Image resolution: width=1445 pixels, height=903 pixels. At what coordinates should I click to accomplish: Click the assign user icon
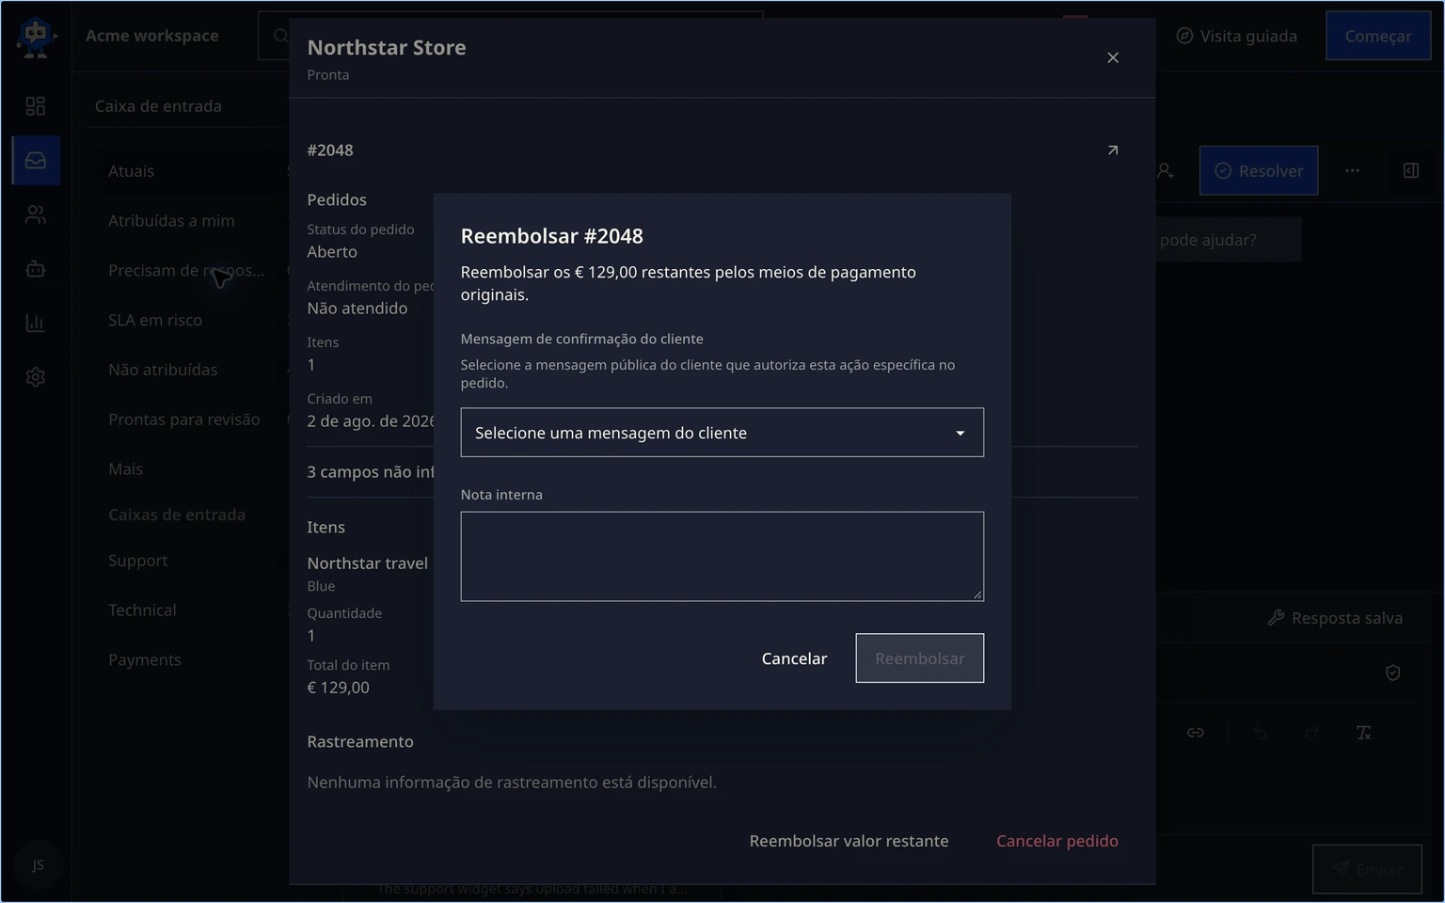(1166, 170)
